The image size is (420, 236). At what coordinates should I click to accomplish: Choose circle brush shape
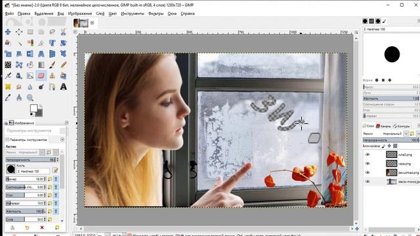(x=377, y=80)
